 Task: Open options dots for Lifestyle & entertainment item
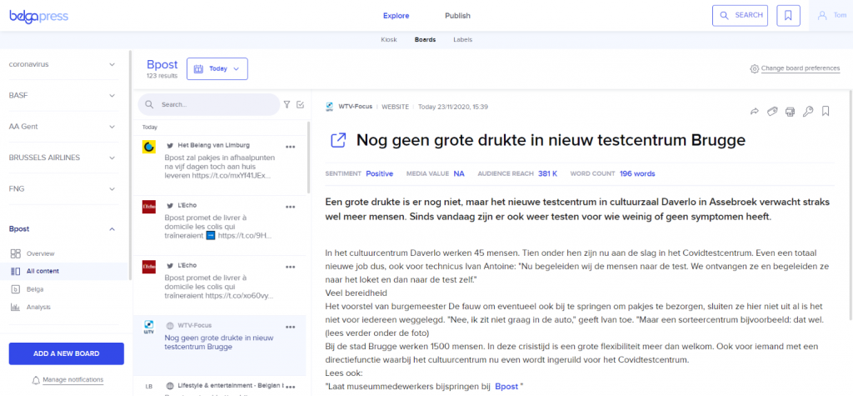[291, 387]
